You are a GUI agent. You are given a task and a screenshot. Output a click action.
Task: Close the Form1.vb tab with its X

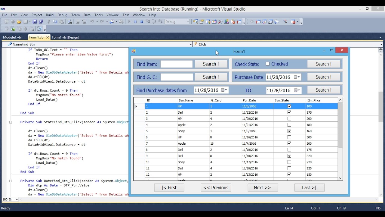(48, 37)
